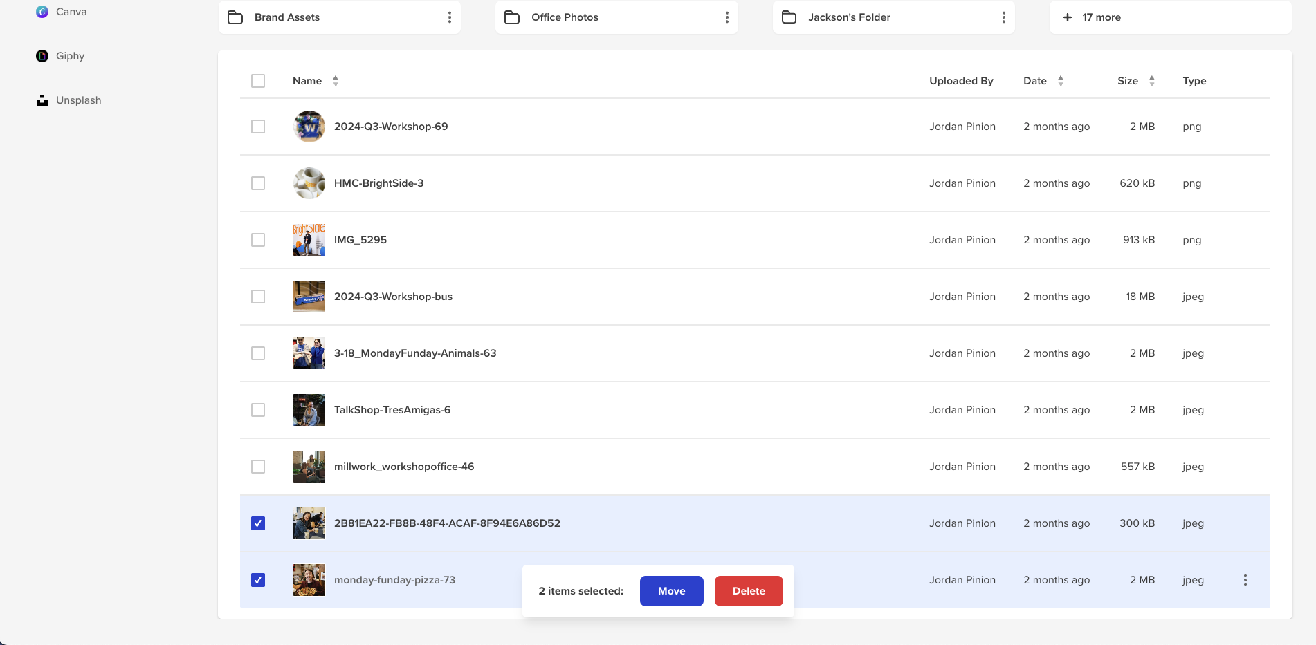Image resolution: width=1316 pixels, height=645 pixels.
Task: Sort the list by Date arrows
Action: 1061,81
